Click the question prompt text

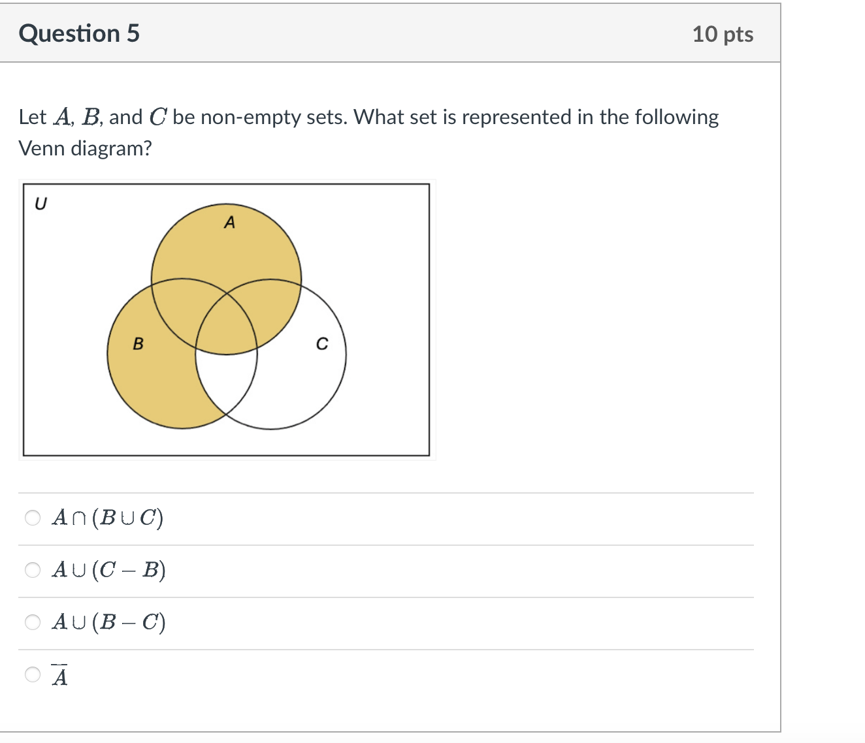point(368,133)
